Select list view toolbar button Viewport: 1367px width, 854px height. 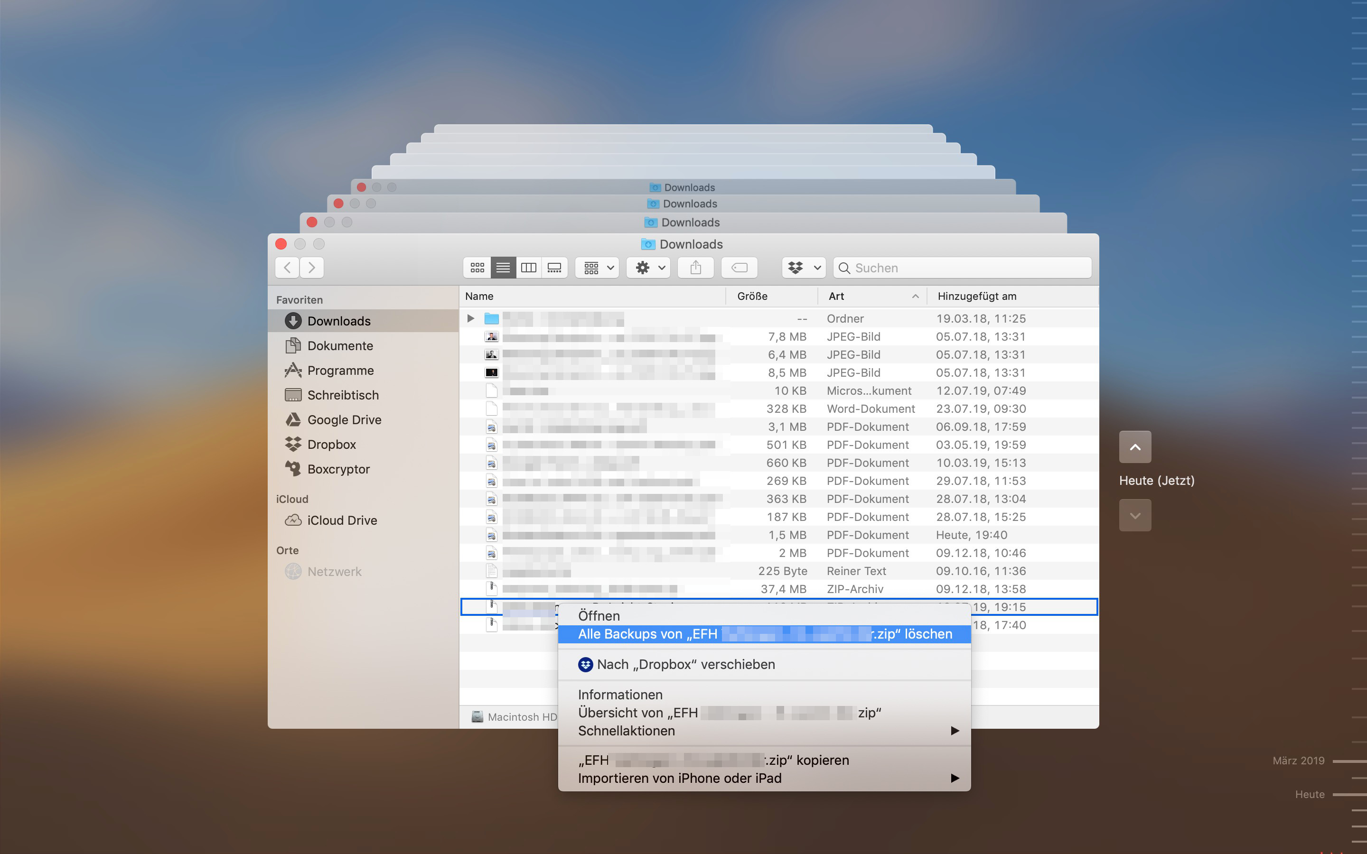click(x=503, y=268)
